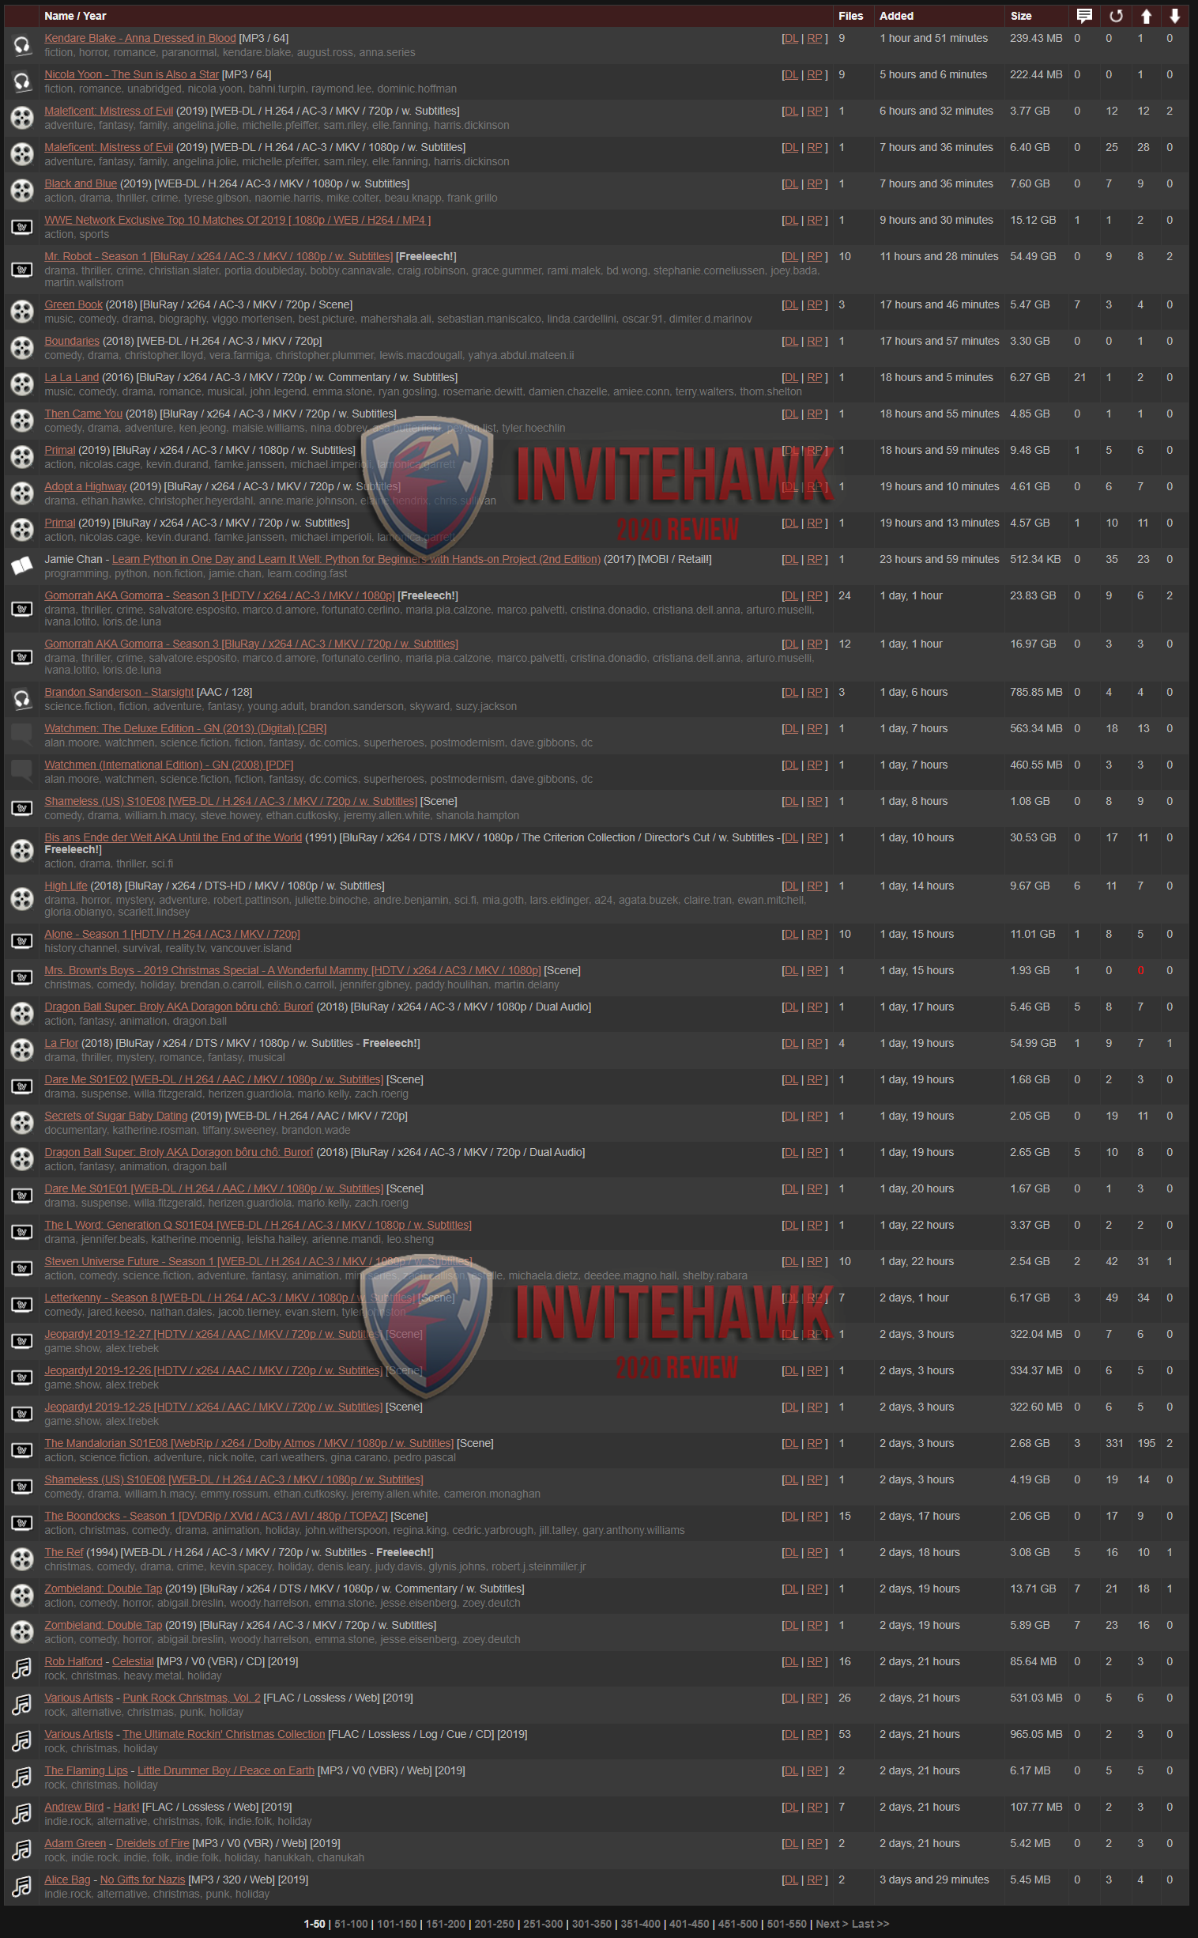Click film reel icon beside The Ref
This screenshot has height=1938, width=1198.
(x=22, y=1559)
